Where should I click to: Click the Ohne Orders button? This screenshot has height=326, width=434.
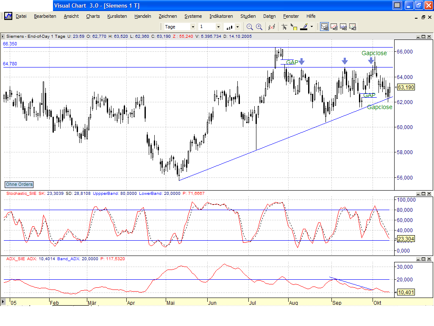(19, 184)
